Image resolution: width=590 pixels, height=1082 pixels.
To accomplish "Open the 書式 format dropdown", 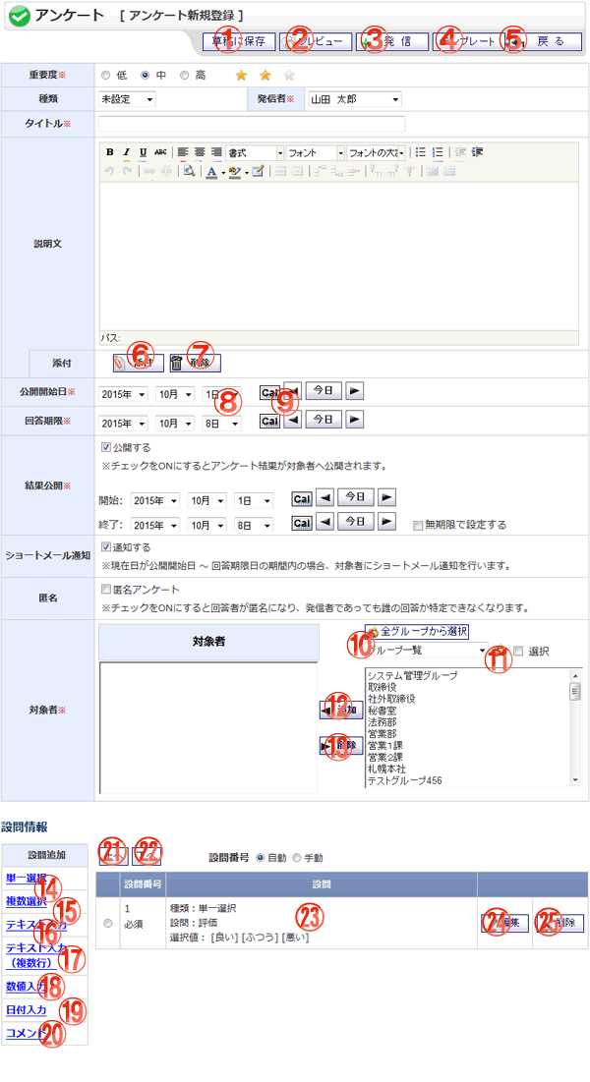I will [x=255, y=153].
